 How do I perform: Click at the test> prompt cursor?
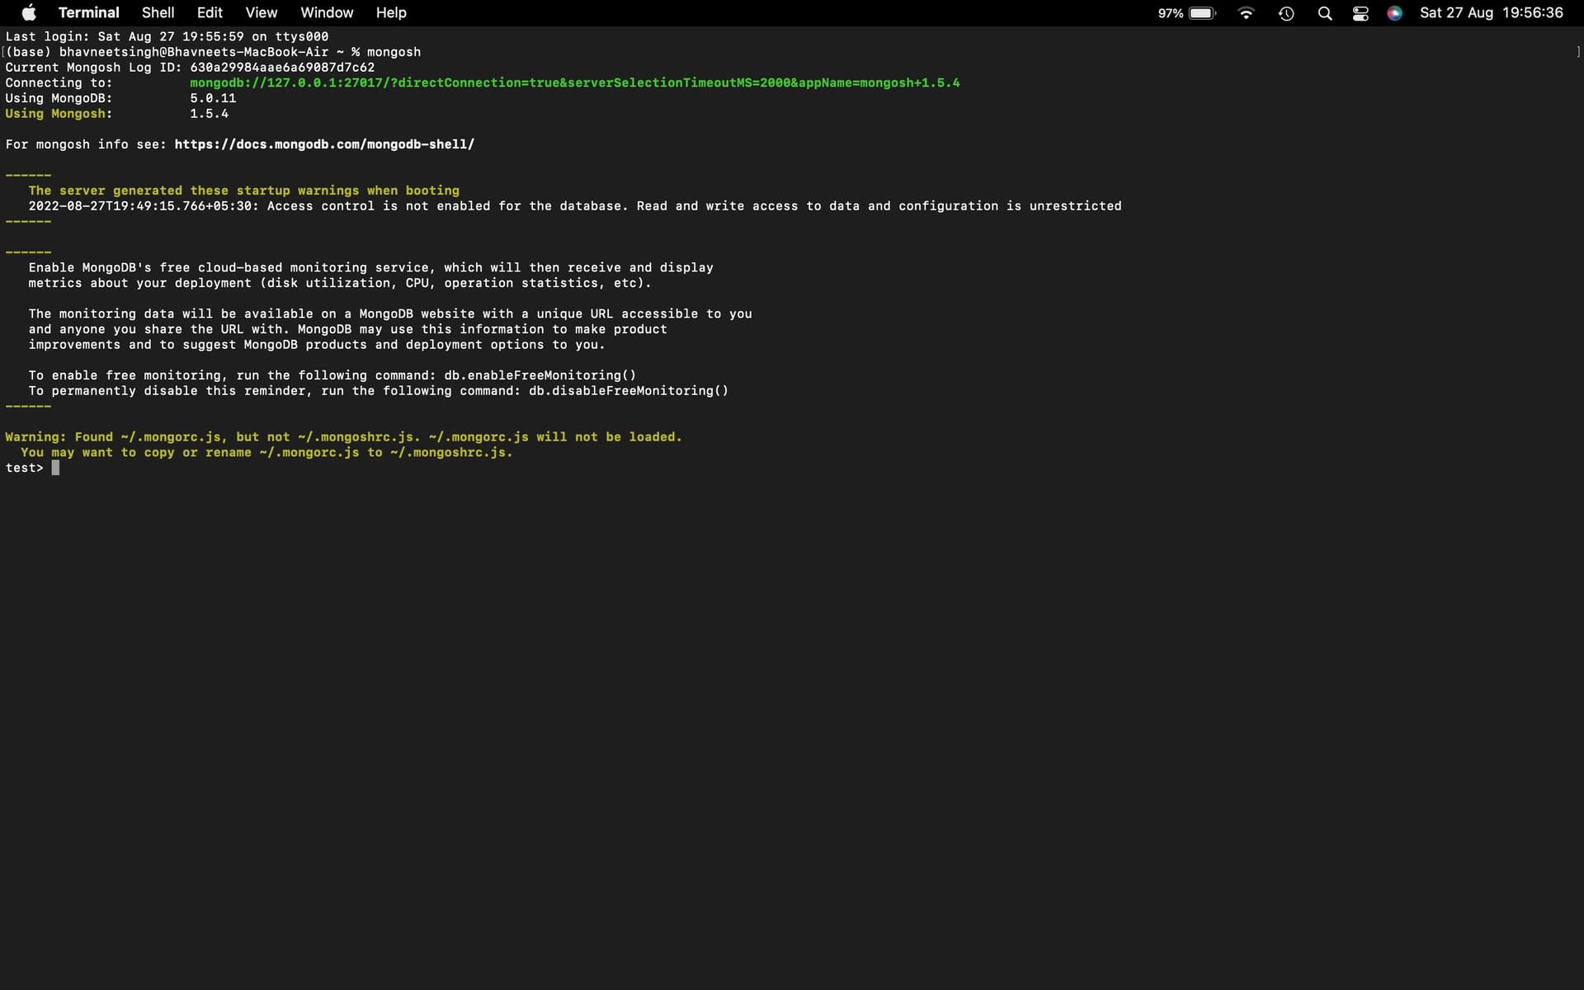point(55,468)
